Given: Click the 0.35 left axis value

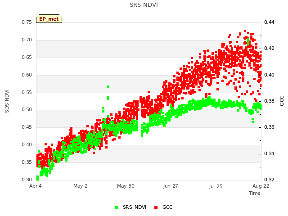Looking at the screenshot, I should pyautogui.click(x=27, y=162).
